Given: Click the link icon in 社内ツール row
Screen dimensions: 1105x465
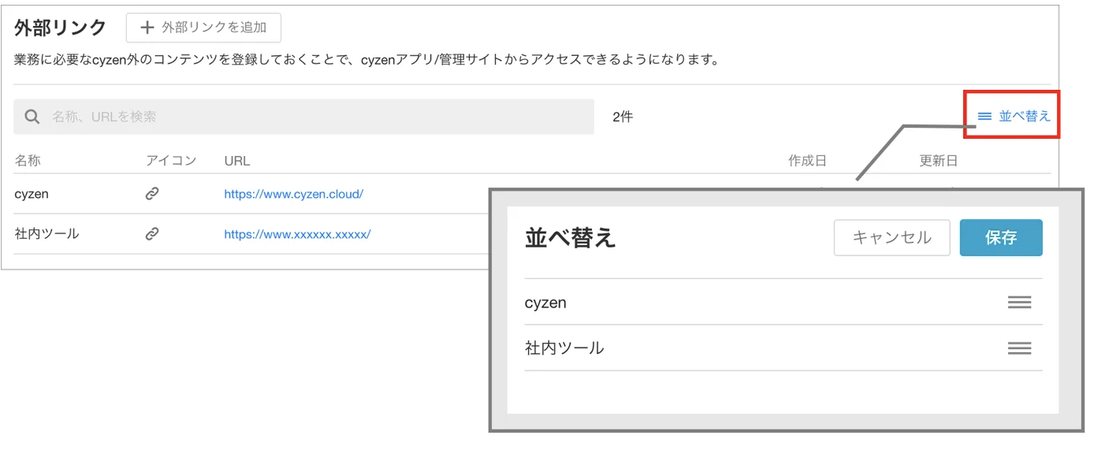Looking at the screenshot, I should [x=152, y=233].
